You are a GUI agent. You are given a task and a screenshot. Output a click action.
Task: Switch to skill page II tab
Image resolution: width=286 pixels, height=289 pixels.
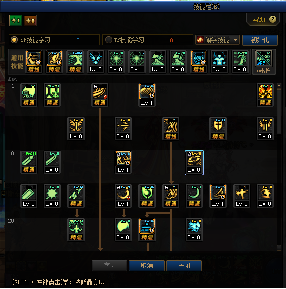(x=30, y=20)
